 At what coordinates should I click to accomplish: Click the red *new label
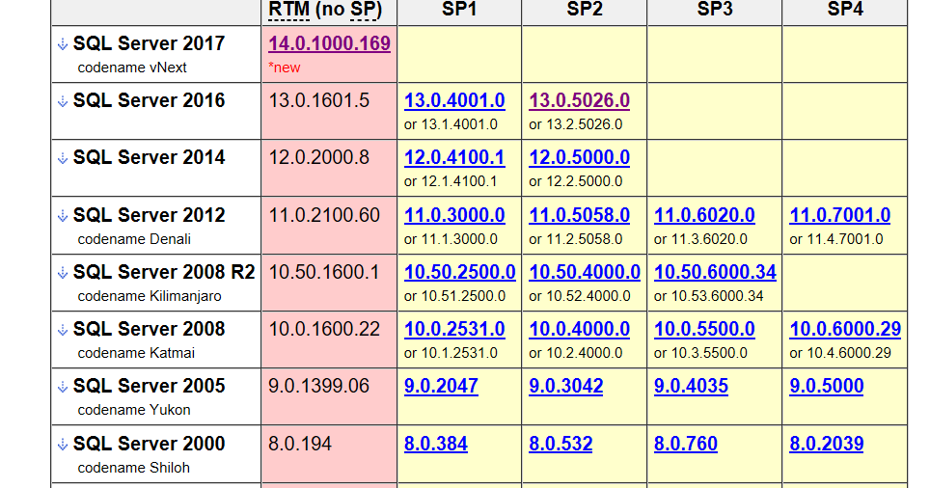pos(284,68)
